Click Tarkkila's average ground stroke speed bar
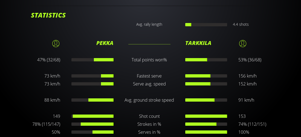 point(206,100)
